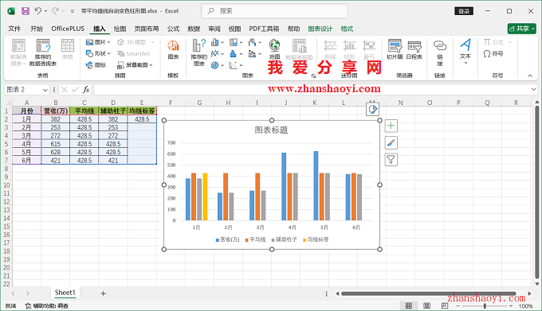Switch to the PDF工具箱 tab
Image resolution: width=542 pixels, height=311 pixels.
pyautogui.click(x=264, y=29)
